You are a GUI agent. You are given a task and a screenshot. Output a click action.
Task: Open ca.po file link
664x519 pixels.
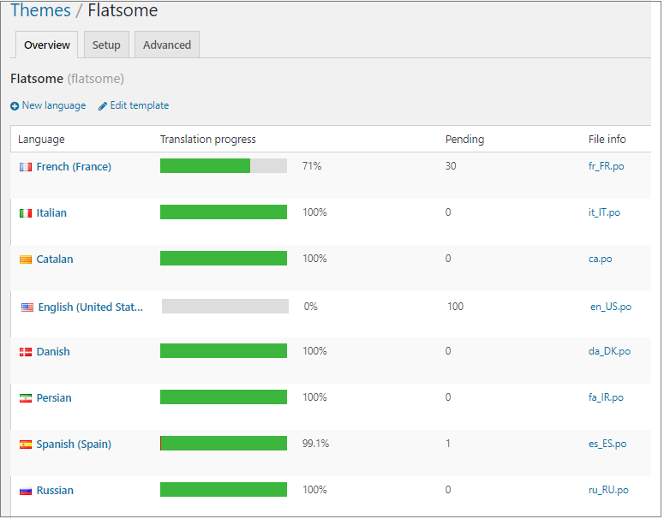600,259
